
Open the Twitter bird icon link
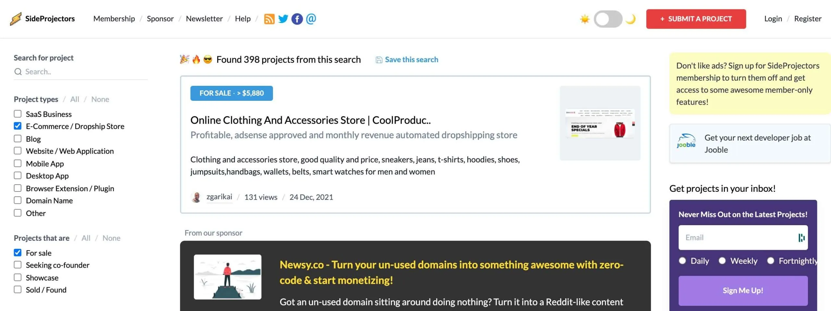pyautogui.click(x=283, y=19)
